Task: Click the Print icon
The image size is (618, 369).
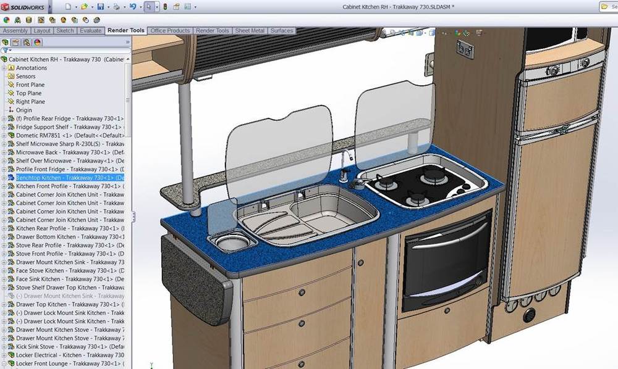Action: (116, 7)
